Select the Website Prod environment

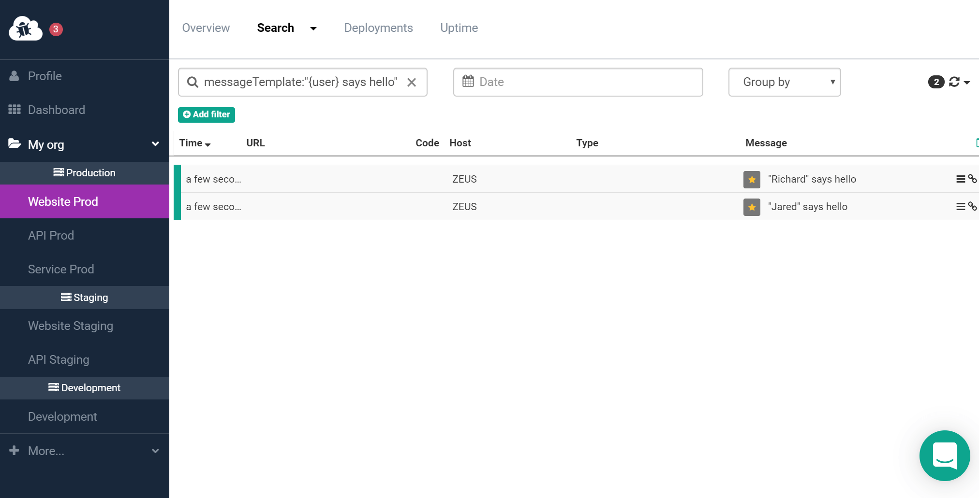pos(63,201)
